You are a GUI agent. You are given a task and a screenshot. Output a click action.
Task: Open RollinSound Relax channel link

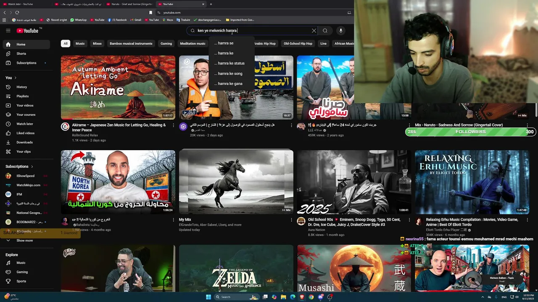pos(85,135)
